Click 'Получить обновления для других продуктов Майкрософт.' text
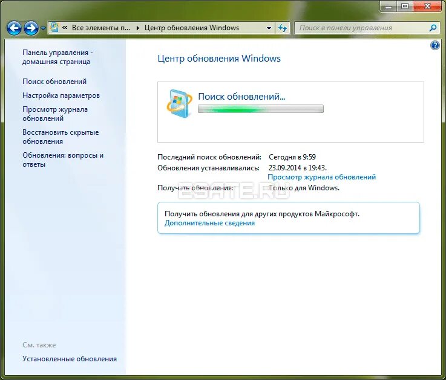Image resolution: width=446 pixels, height=380 pixels. 262,214
